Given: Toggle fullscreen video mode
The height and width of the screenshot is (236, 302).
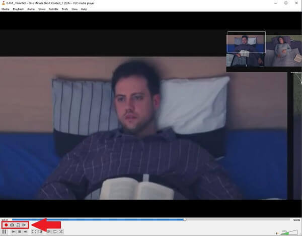Looking at the screenshot, I should click(x=34, y=232).
